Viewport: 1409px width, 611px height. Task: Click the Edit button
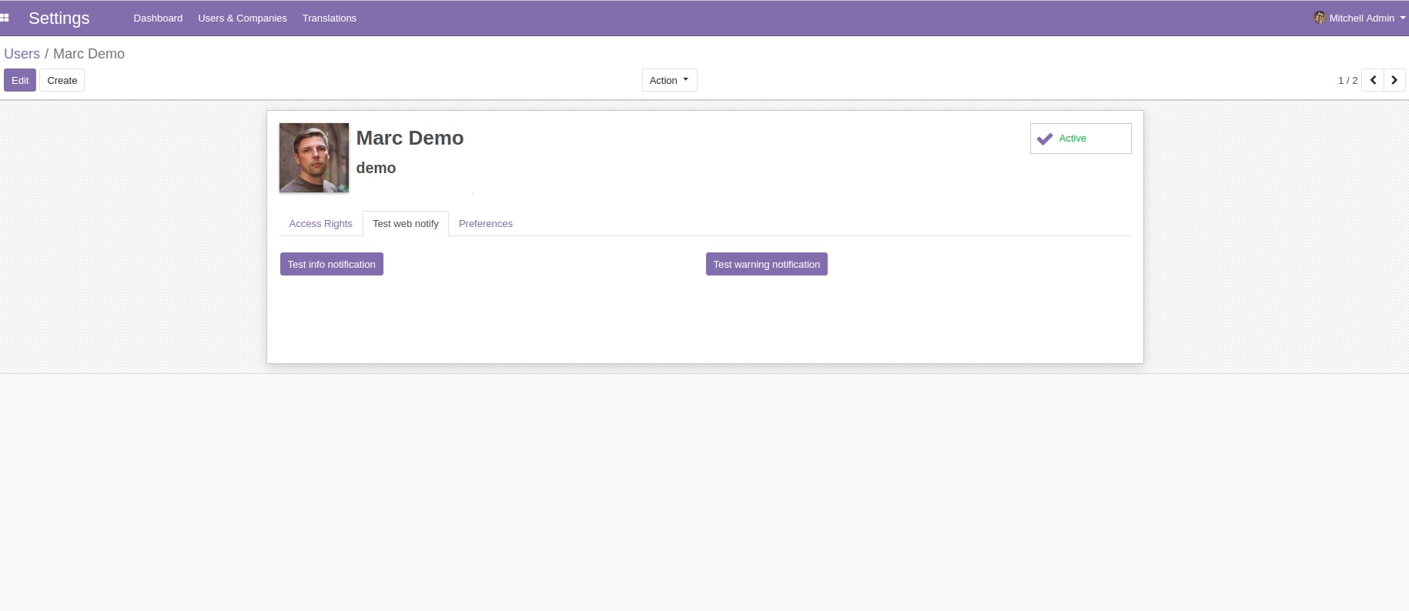point(20,80)
